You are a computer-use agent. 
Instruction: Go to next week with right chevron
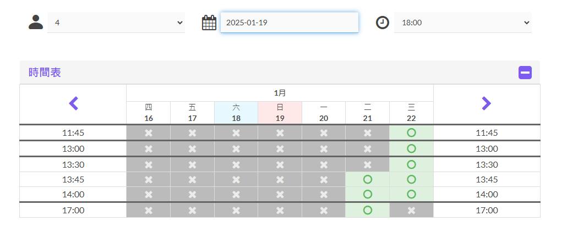click(x=487, y=103)
